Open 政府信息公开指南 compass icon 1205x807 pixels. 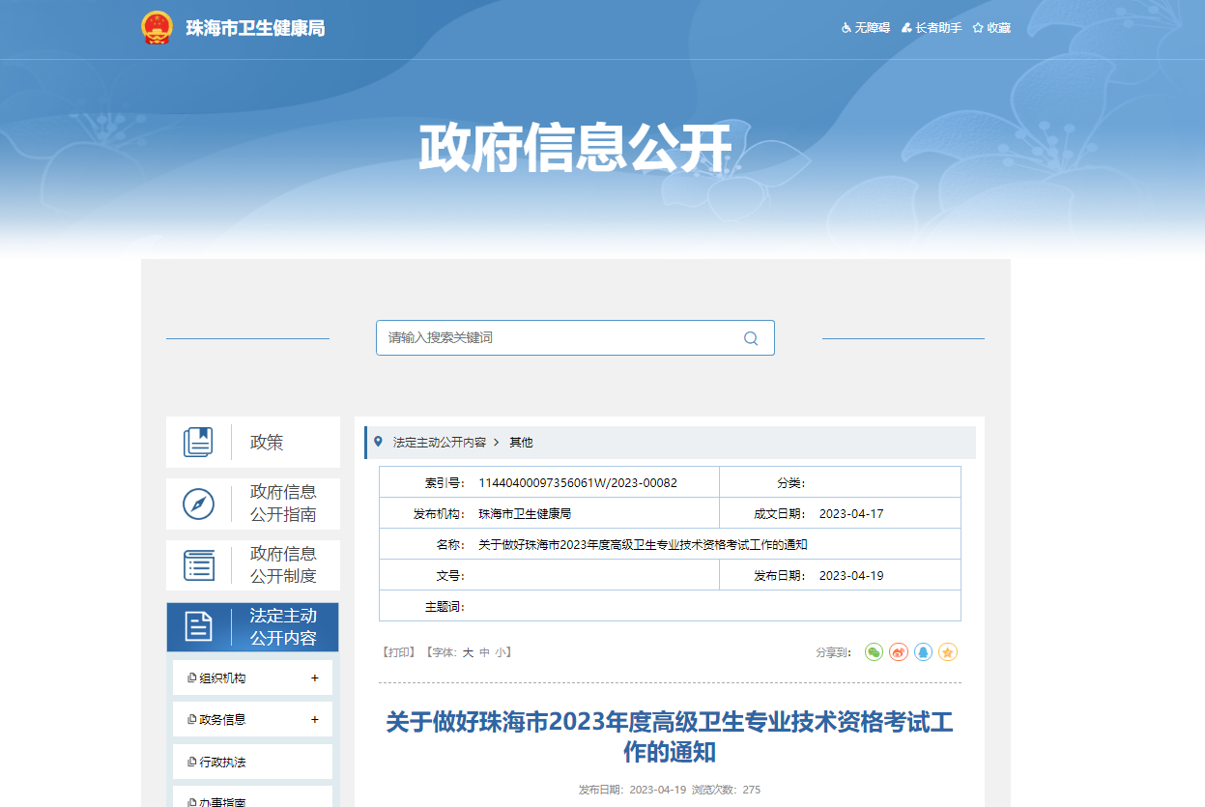point(198,504)
